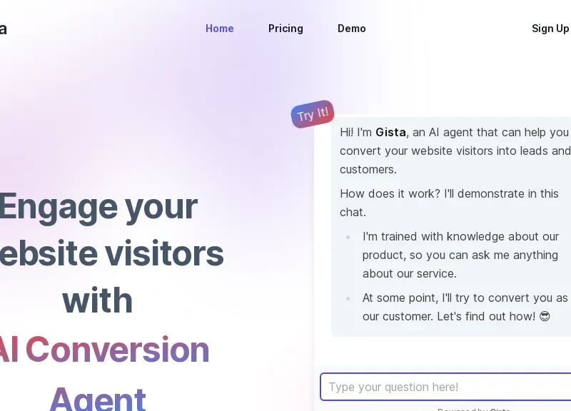
Task: Open the Home navigation link
Action: pyautogui.click(x=219, y=29)
